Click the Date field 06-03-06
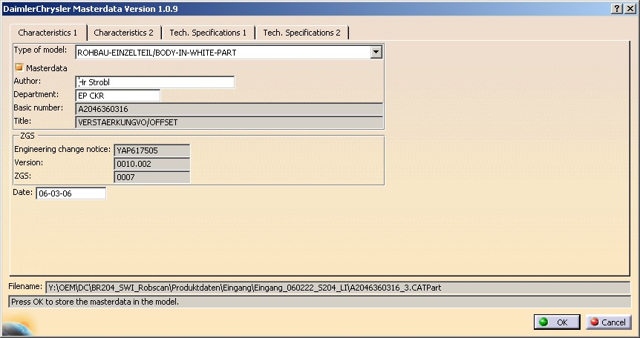This screenshot has height=338, width=640. [71, 193]
